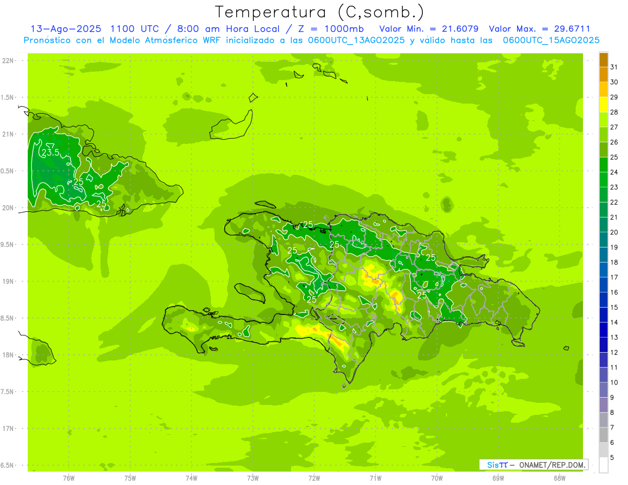Viewport: 628px width, 485px height.
Task: Click the legend value "13"
Action: tap(614, 337)
